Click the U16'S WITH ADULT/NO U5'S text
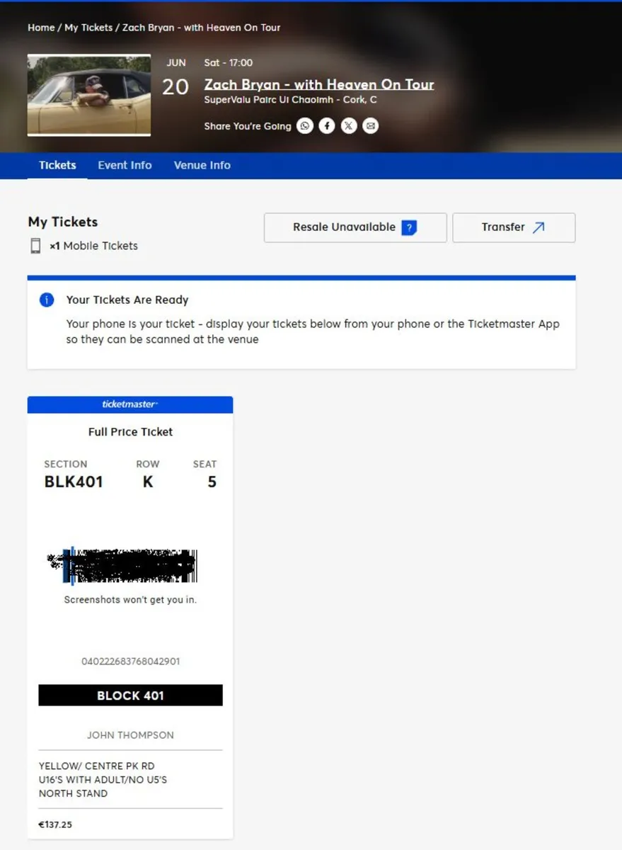The image size is (622, 850). (103, 780)
